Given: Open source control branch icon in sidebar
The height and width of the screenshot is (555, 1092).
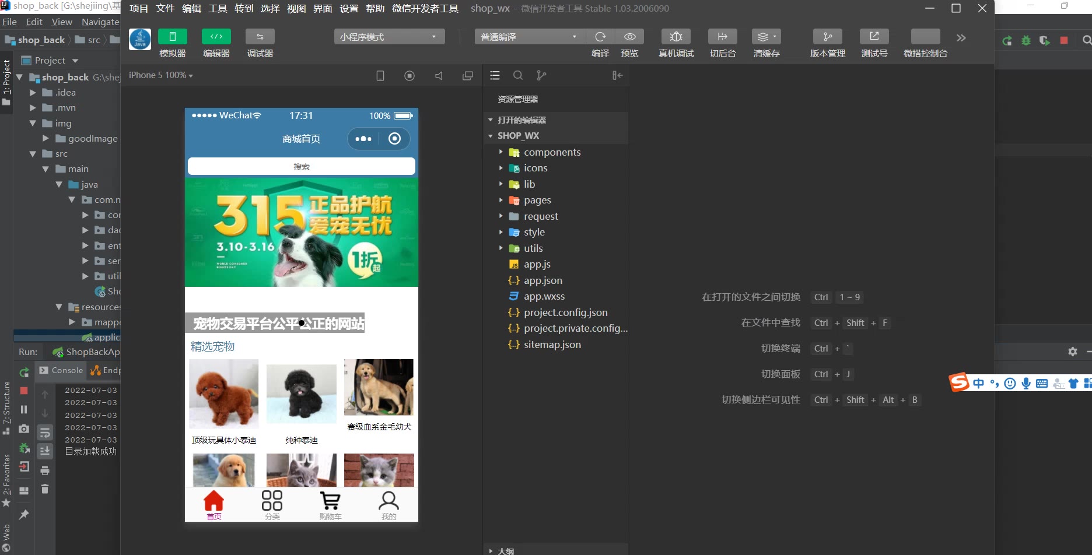Looking at the screenshot, I should [x=541, y=75].
